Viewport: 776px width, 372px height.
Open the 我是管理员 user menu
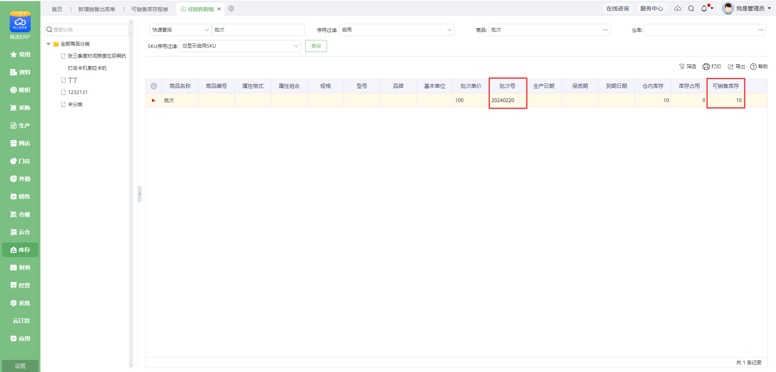pyautogui.click(x=746, y=8)
